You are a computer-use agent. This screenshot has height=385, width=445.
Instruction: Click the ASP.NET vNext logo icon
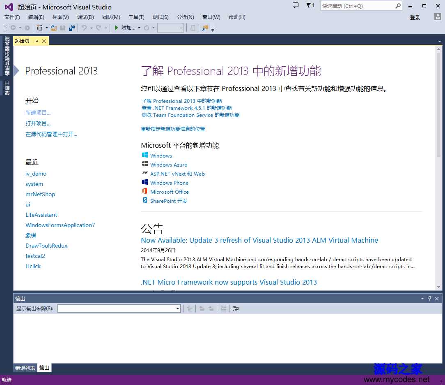[x=145, y=173]
